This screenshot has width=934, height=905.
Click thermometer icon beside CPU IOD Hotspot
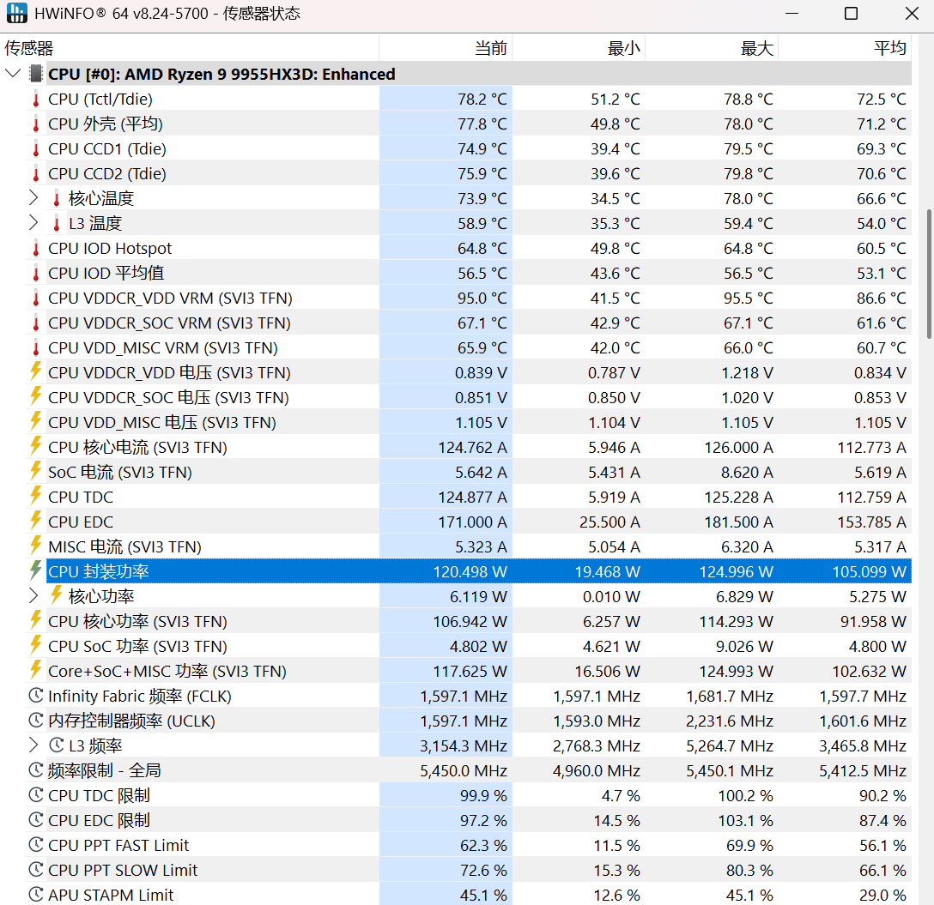coord(36,249)
